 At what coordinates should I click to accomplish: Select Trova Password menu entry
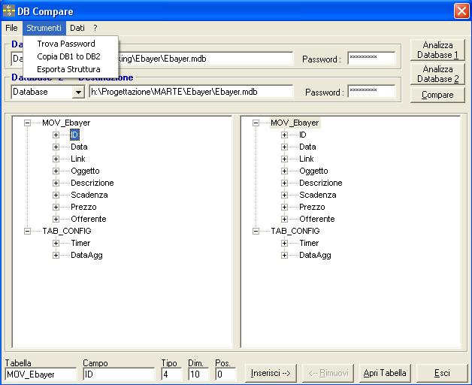tap(66, 44)
